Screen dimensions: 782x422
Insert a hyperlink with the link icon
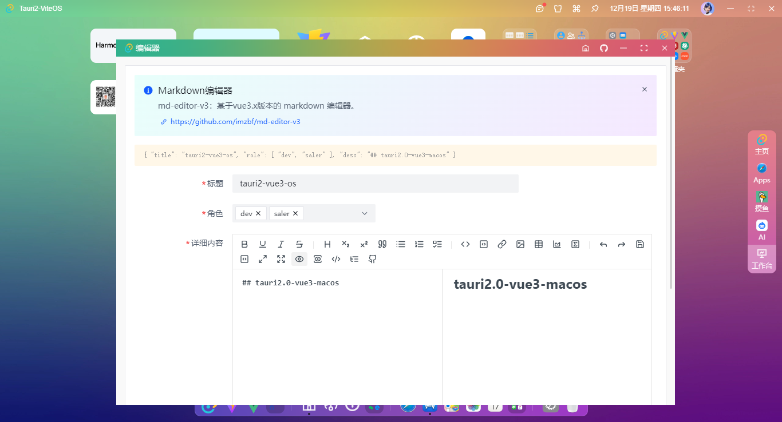pyautogui.click(x=502, y=244)
